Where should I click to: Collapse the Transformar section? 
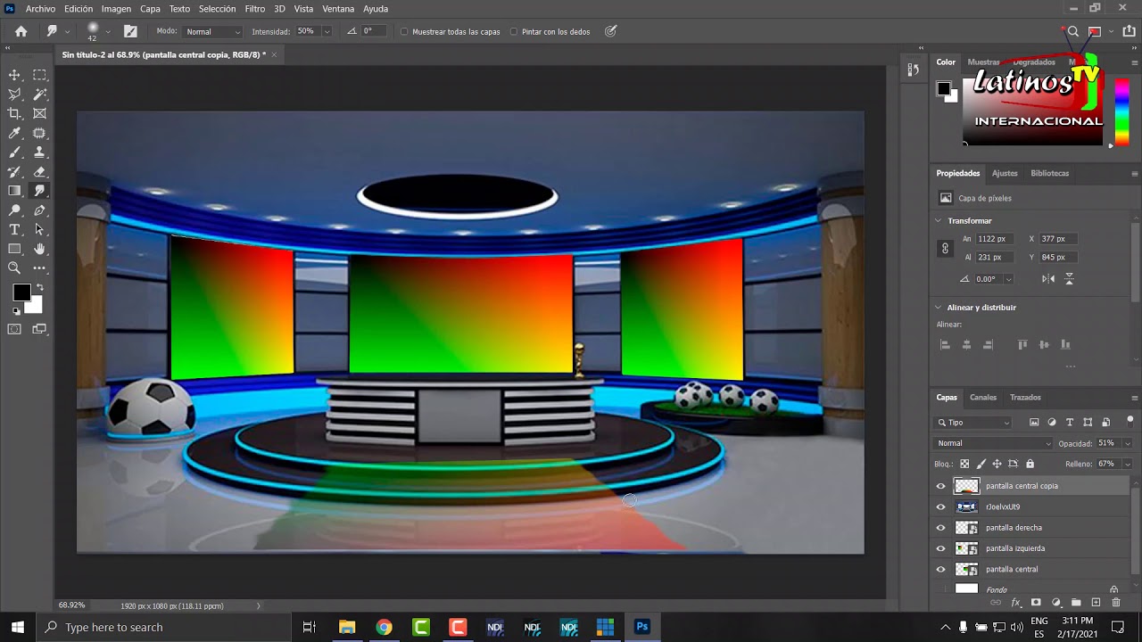(x=939, y=221)
